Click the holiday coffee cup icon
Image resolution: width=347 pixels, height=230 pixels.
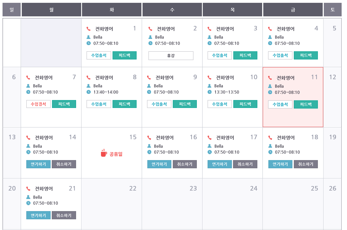tap(104, 153)
